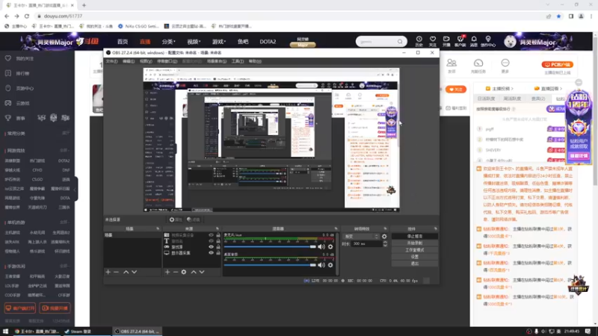Move scene down in scenes panel
Viewport: 598px width, 336px height.
pos(135,272)
